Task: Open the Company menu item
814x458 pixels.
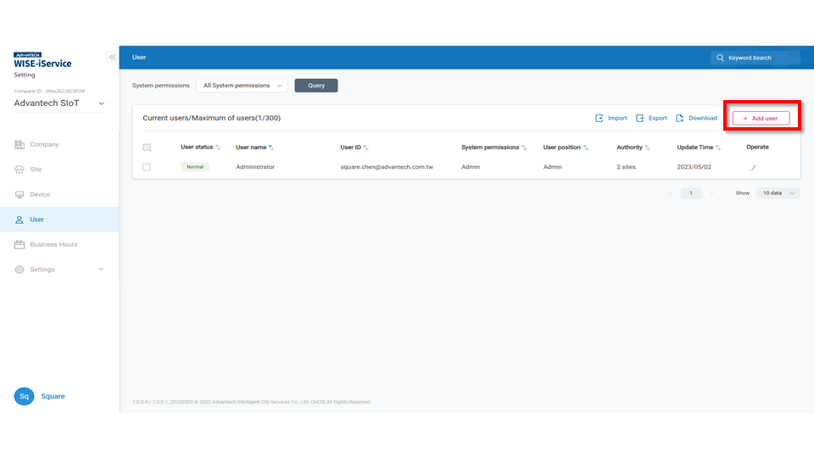Action: [44, 144]
